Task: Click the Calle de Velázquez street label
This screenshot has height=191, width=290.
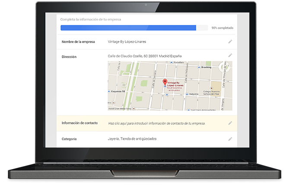Action: coord(186,73)
